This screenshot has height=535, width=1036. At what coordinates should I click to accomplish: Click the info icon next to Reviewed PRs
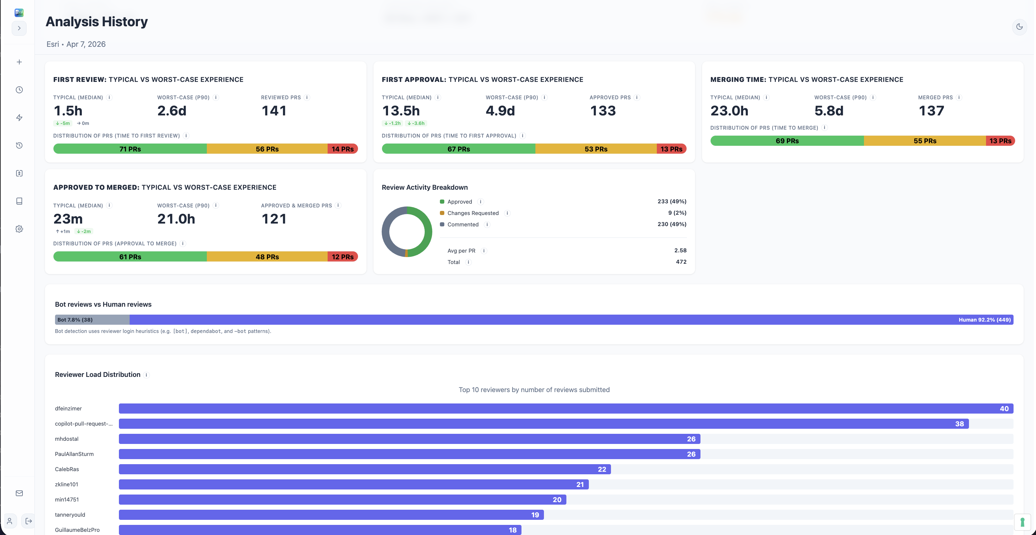[x=307, y=97]
